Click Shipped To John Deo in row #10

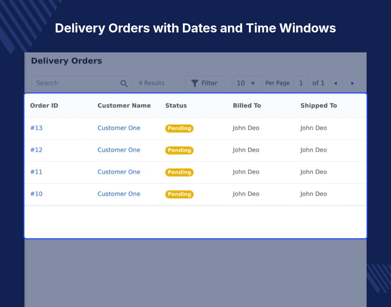pos(313,194)
